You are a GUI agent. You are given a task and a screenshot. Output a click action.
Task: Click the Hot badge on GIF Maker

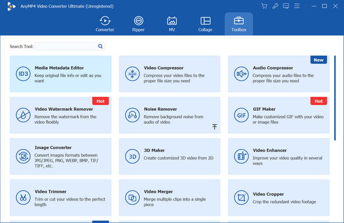coord(318,101)
